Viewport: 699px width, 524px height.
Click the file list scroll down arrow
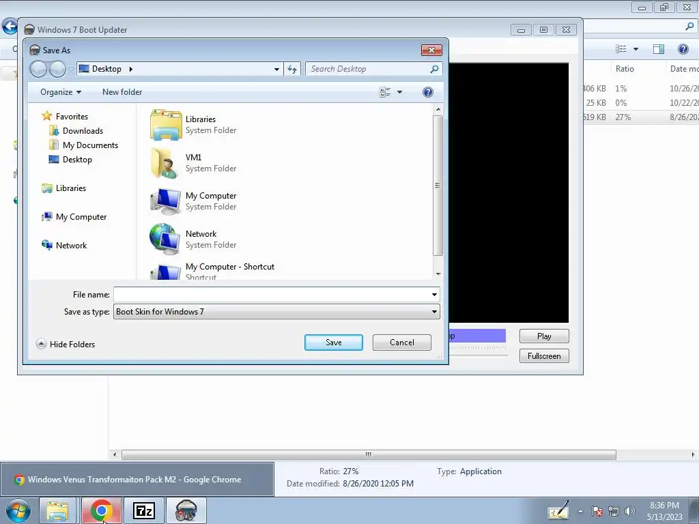(438, 274)
